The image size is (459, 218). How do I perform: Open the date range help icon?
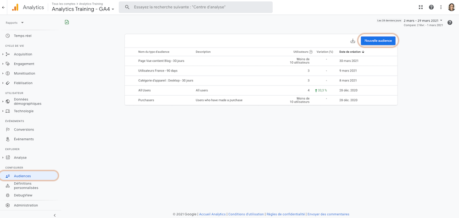[x=450, y=22]
